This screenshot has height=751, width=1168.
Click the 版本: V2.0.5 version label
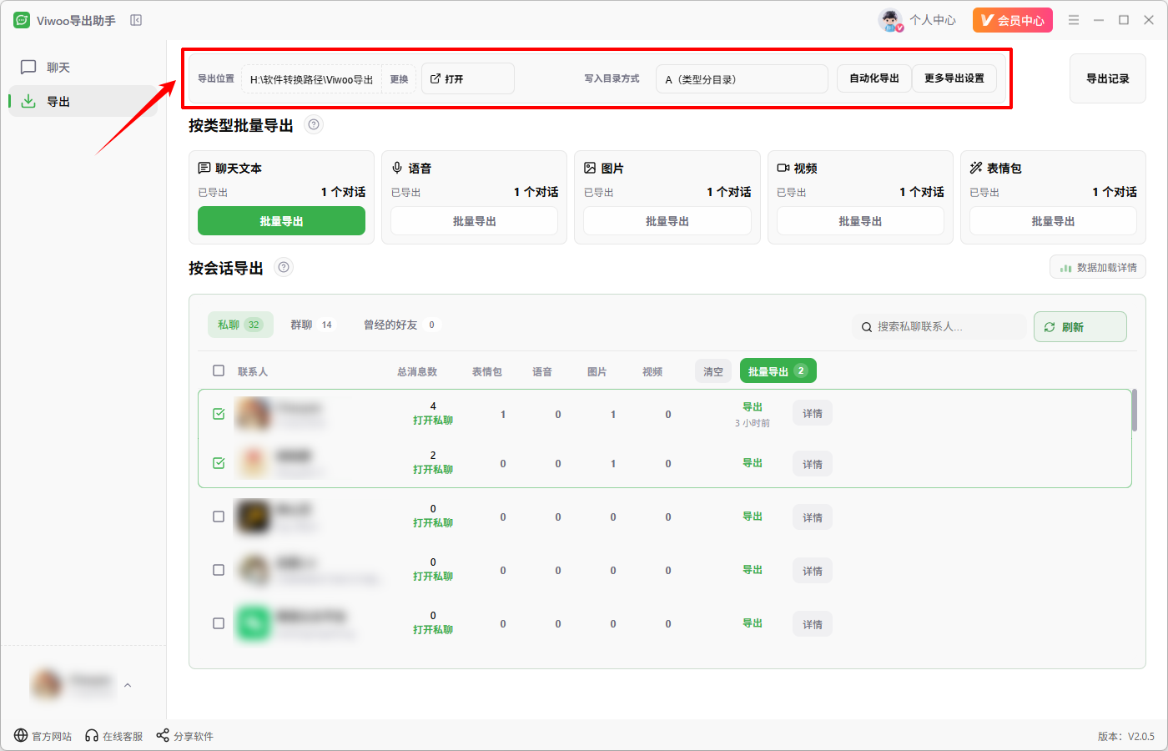pos(1126,736)
